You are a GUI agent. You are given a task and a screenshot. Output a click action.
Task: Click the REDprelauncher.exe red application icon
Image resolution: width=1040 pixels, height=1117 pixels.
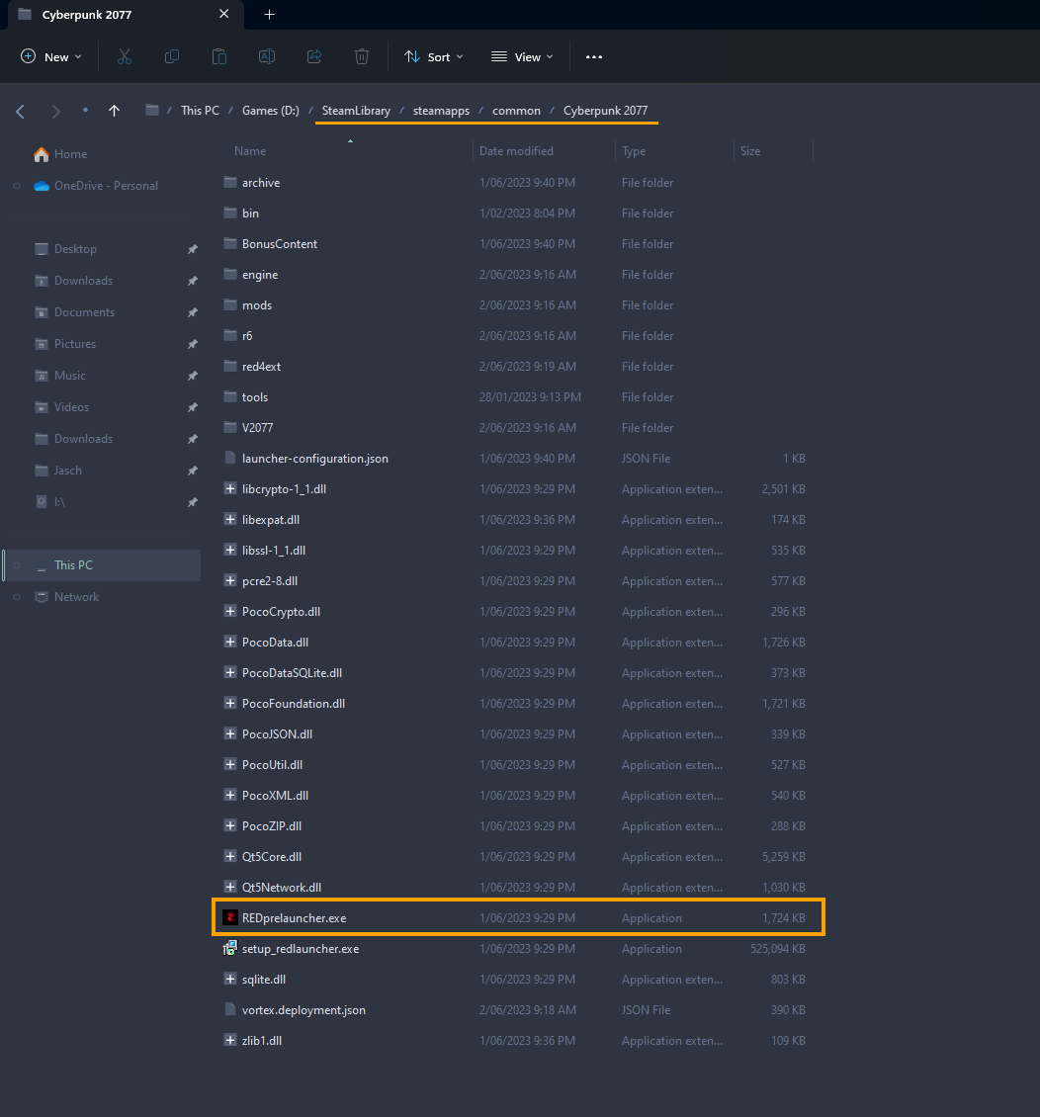tap(230, 917)
